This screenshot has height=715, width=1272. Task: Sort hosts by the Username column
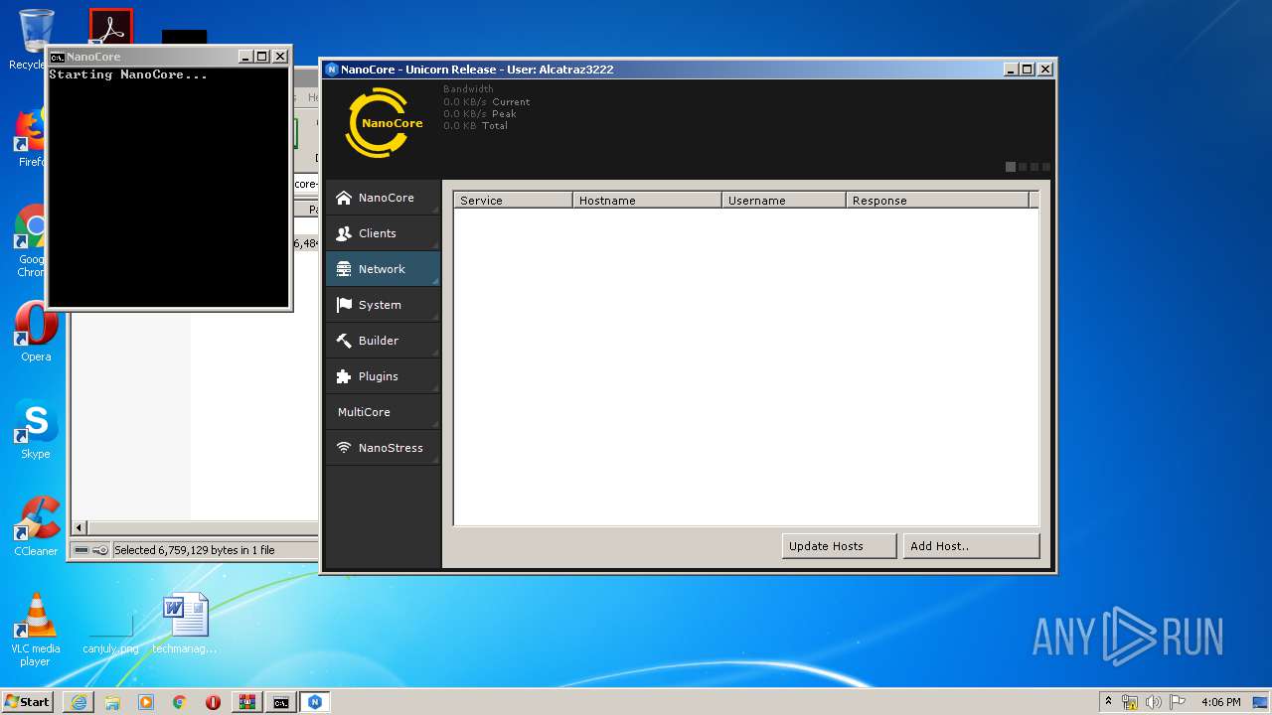click(784, 201)
